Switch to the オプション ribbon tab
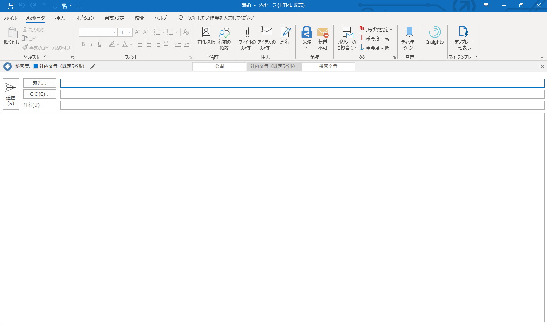This screenshot has width=547, height=324. coord(84,18)
